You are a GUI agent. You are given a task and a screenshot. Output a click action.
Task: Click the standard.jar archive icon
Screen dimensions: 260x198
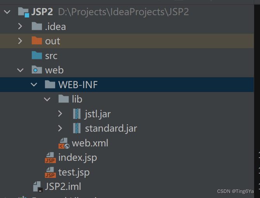pyautogui.click(x=77, y=128)
